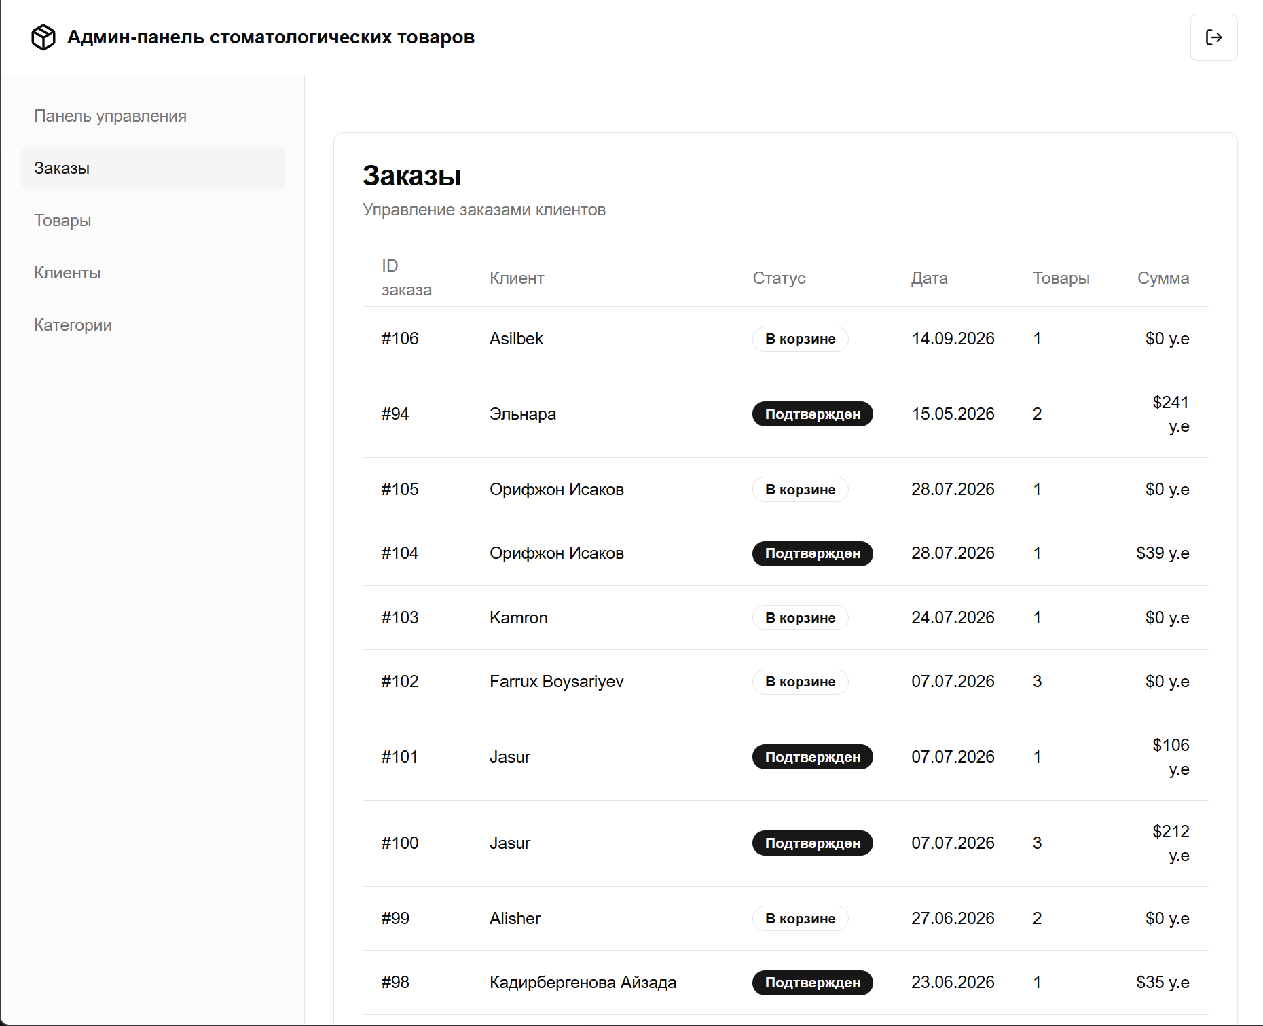1263x1026 pixels.
Task: Click order ID #102
Action: pos(400,682)
